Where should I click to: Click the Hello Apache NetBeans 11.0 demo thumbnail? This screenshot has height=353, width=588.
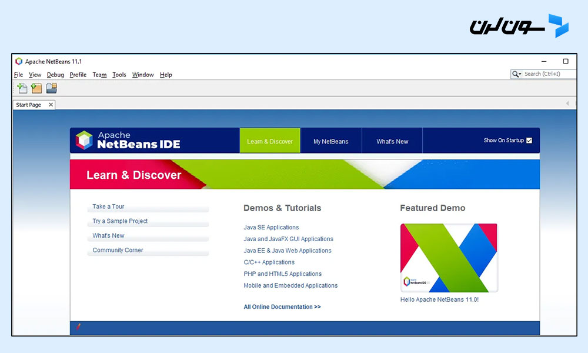tap(449, 257)
